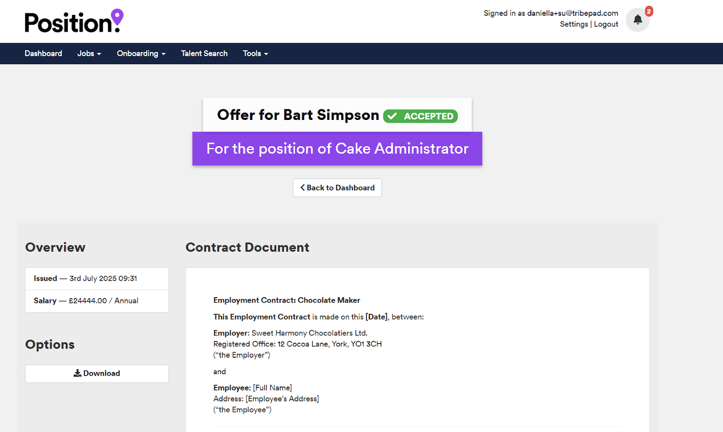723x432 pixels.
Task: Open the notifications bell icon
Action: pos(638,20)
